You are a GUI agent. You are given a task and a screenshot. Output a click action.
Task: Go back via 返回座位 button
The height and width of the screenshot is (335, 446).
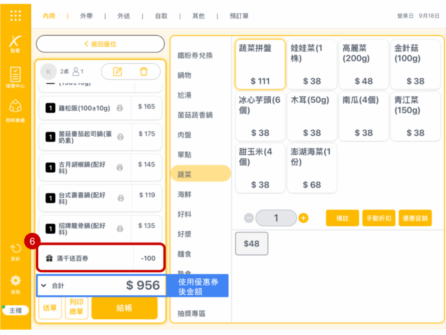[100, 44]
